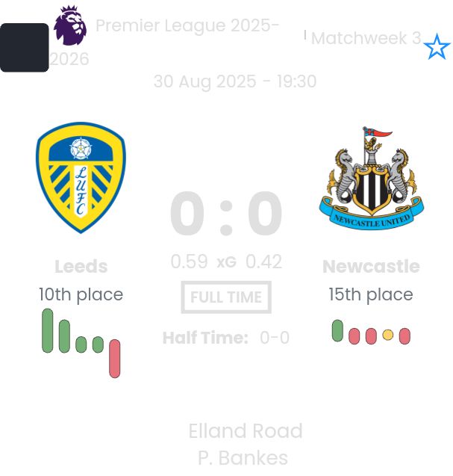View Newcastle's 15th place standing
Screen dimensions: 453x476
(x=371, y=294)
